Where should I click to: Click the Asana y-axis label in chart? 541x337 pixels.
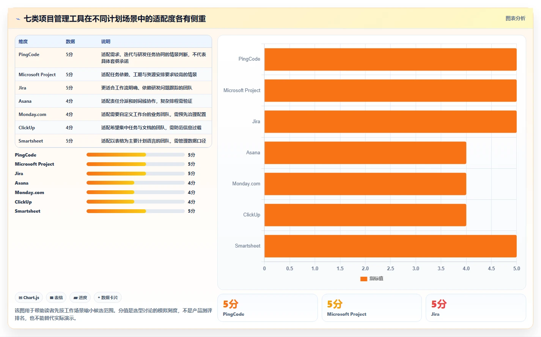tap(253, 153)
